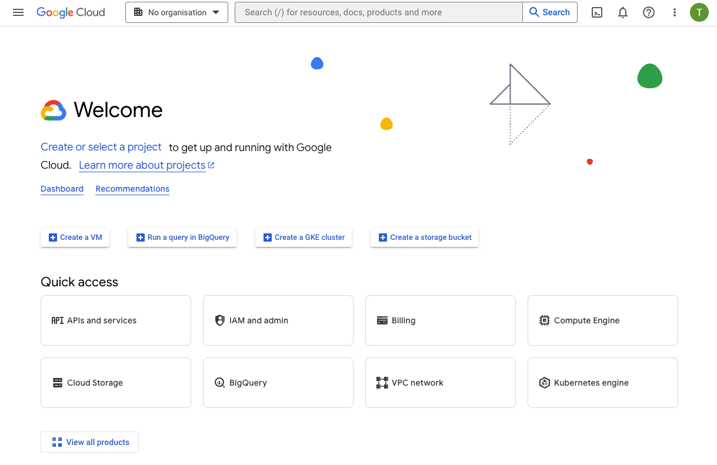The width and height of the screenshot is (717, 465).
Task: Open the Kubernetes engine quick access card
Action: (x=602, y=383)
